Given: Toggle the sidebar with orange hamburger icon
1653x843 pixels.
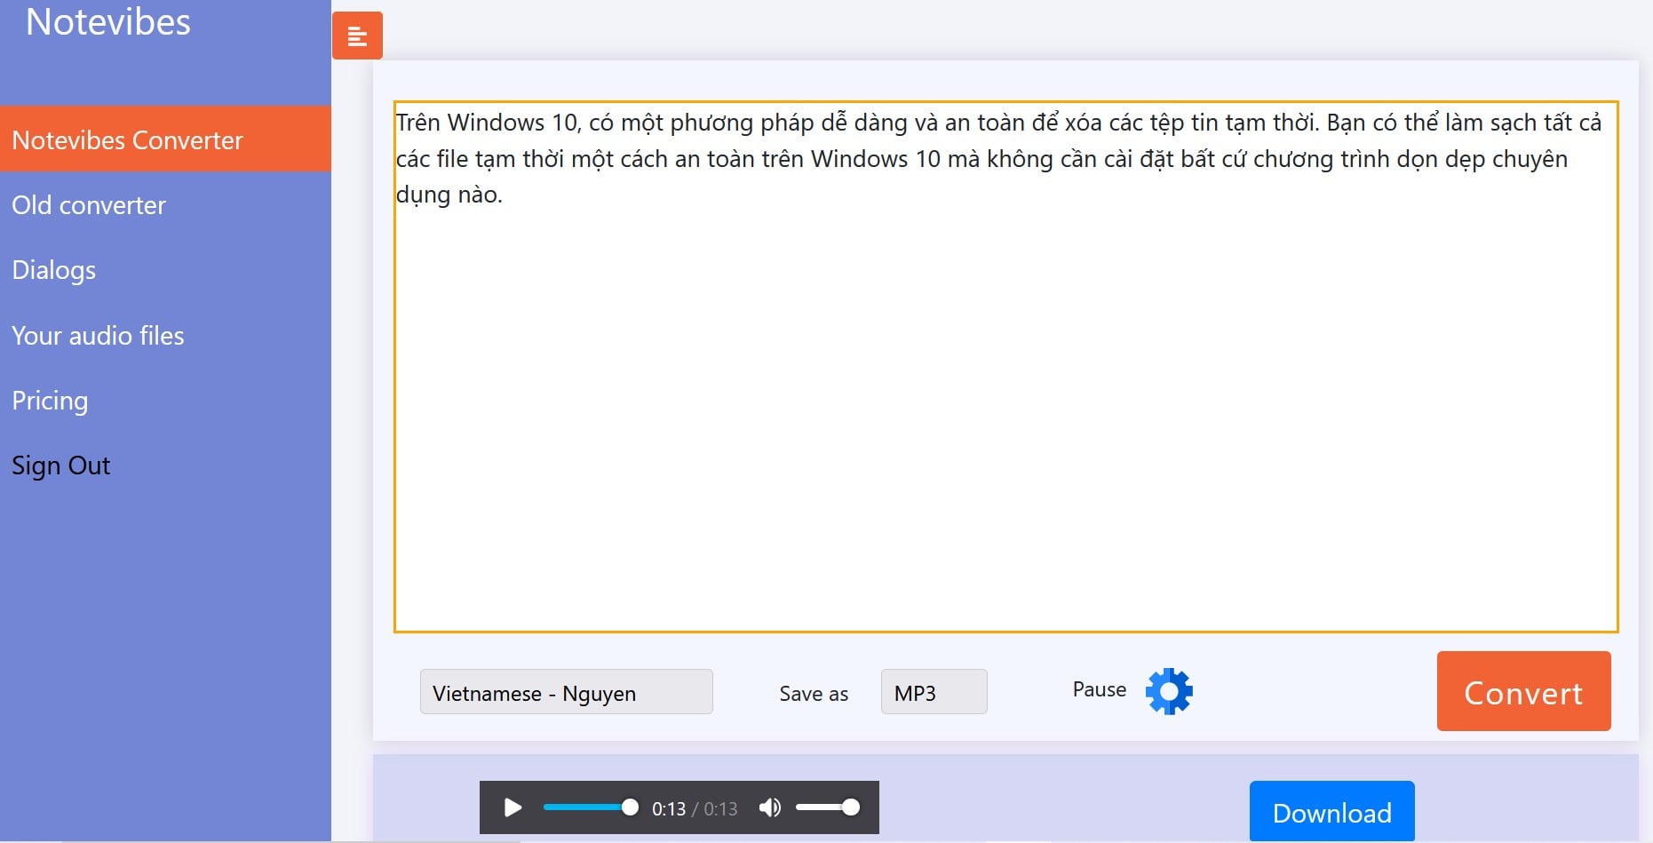Looking at the screenshot, I should pyautogui.click(x=357, y=36).
